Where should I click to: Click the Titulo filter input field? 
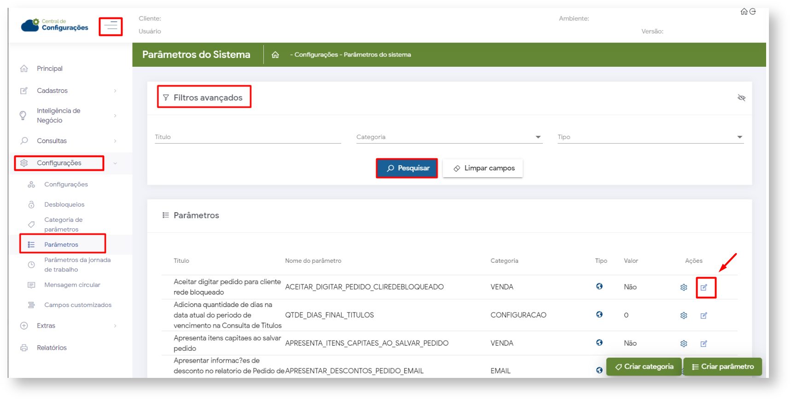pyautogui.click(x=248, y=137)
